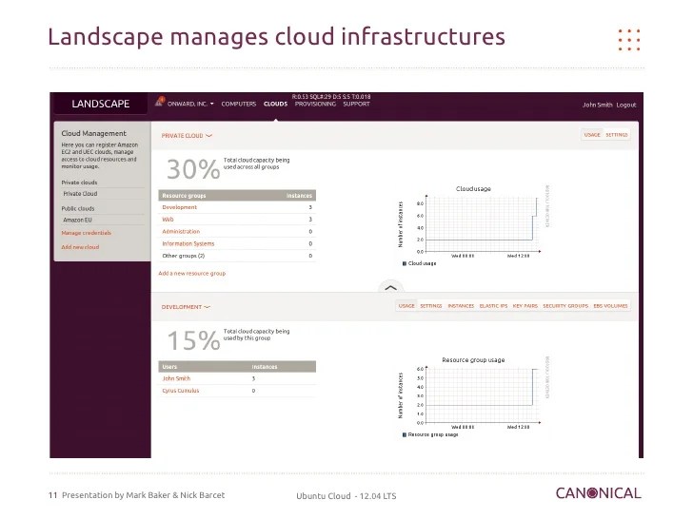Collapse the Private Cloud panel with up chevron
This screenshot has height=519, width=693.
coord(390,288)
